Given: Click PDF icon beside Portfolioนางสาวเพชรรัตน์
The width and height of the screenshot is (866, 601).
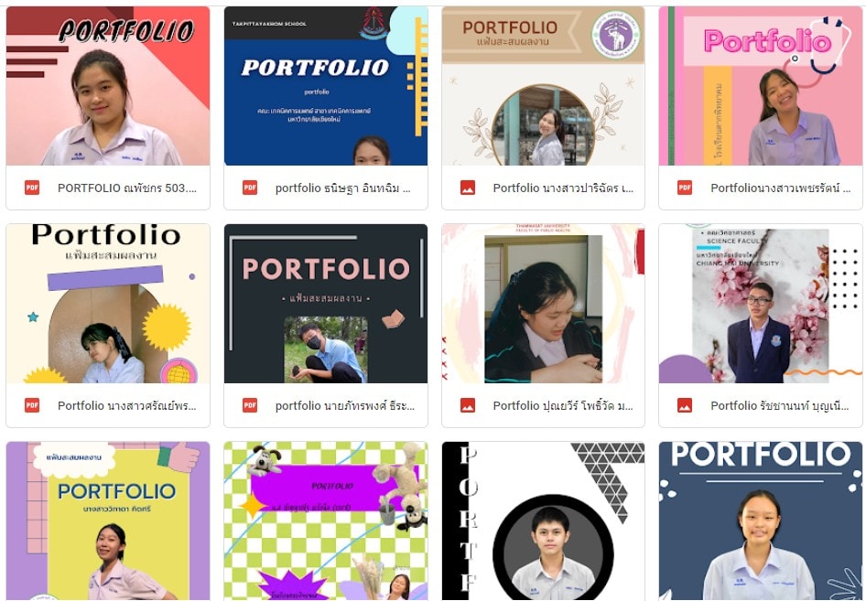Looking at the screenshot, I should [x=685, y=188].
